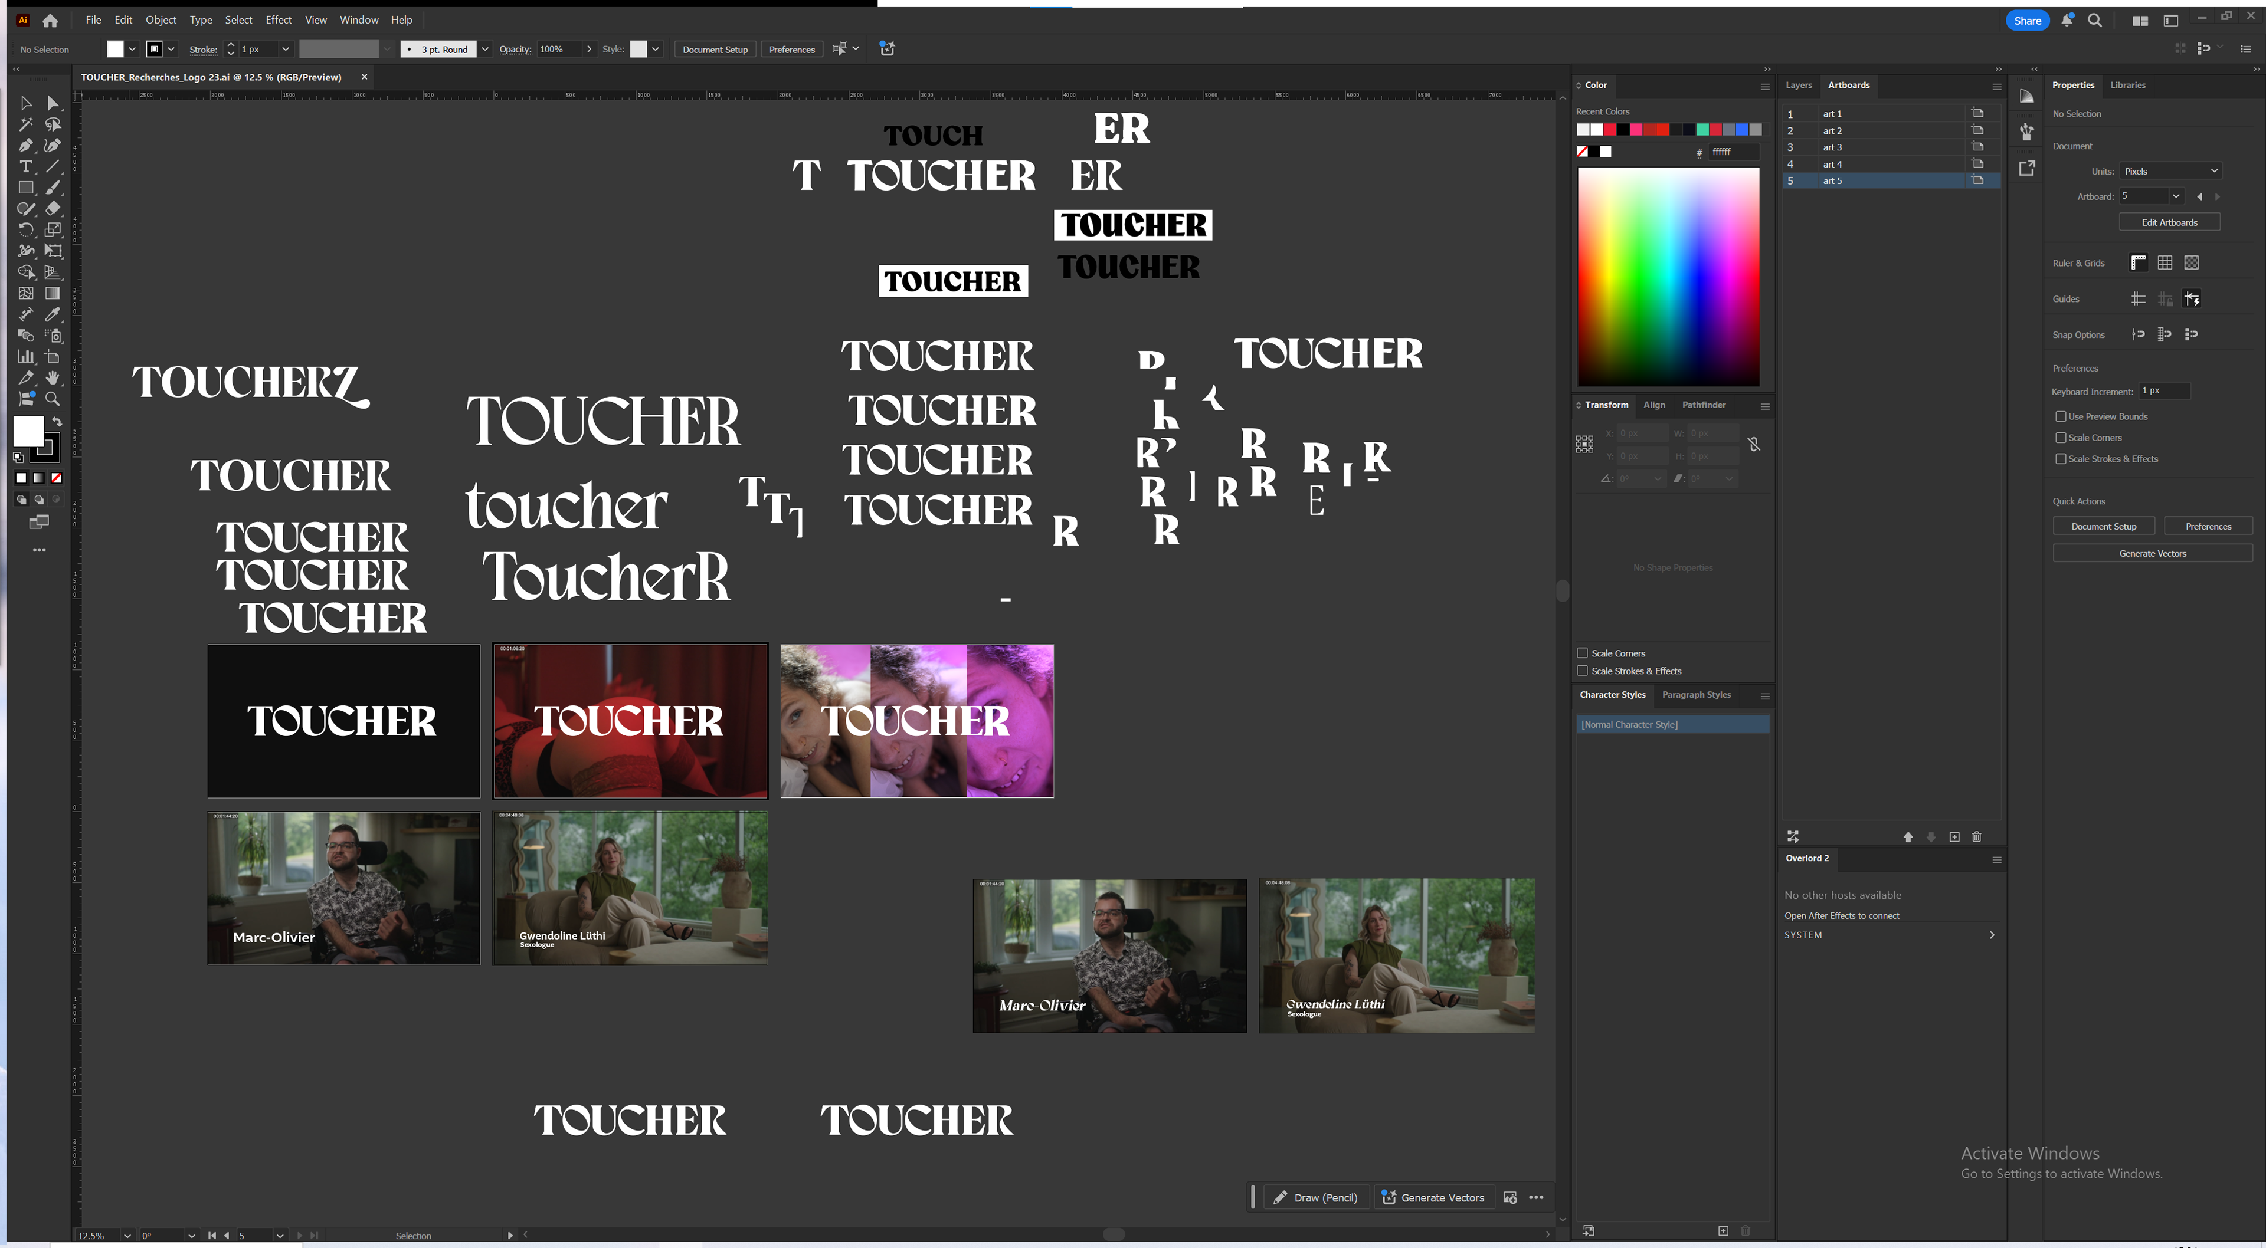Expand the 3 pt. Round brush dropdown
The height and width of the screenshot is (1248, 2266).
coord(484,50)
